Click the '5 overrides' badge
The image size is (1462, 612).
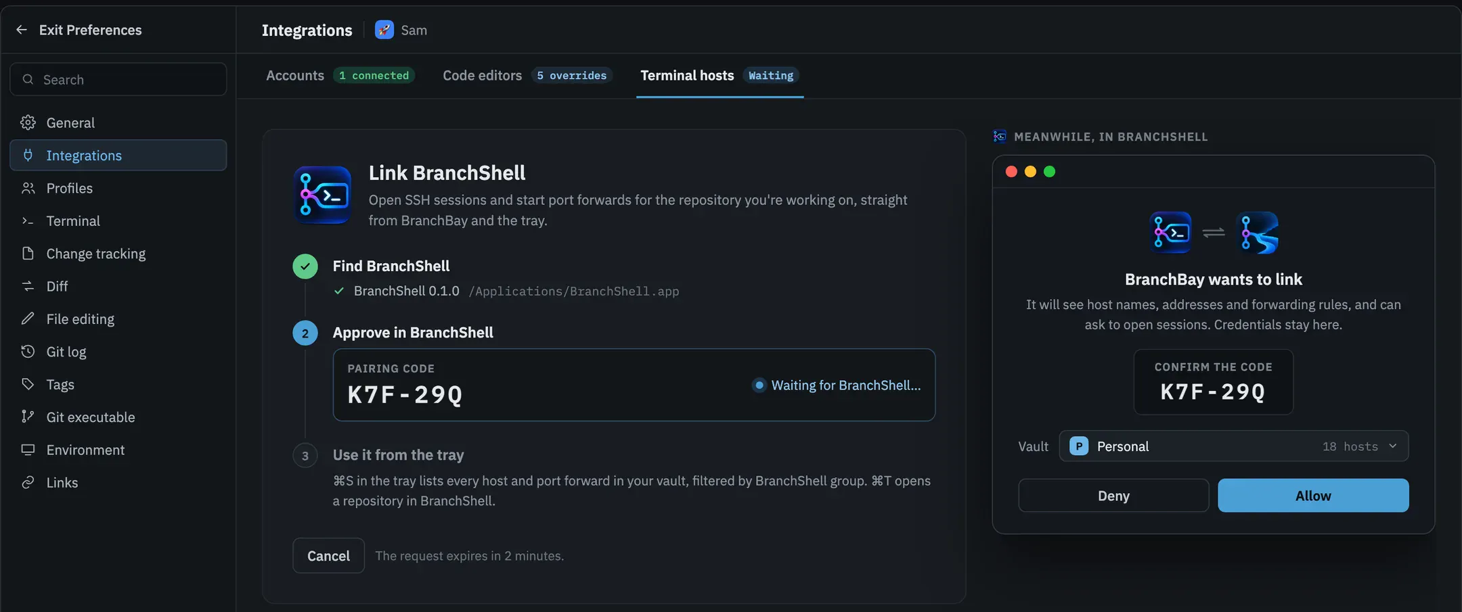[x=572, y=75]
